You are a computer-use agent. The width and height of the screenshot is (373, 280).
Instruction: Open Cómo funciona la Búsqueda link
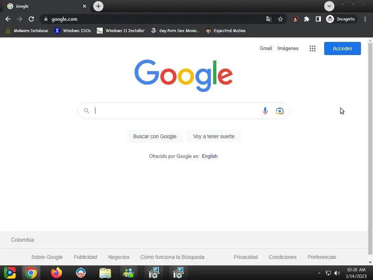click(172, 257)
